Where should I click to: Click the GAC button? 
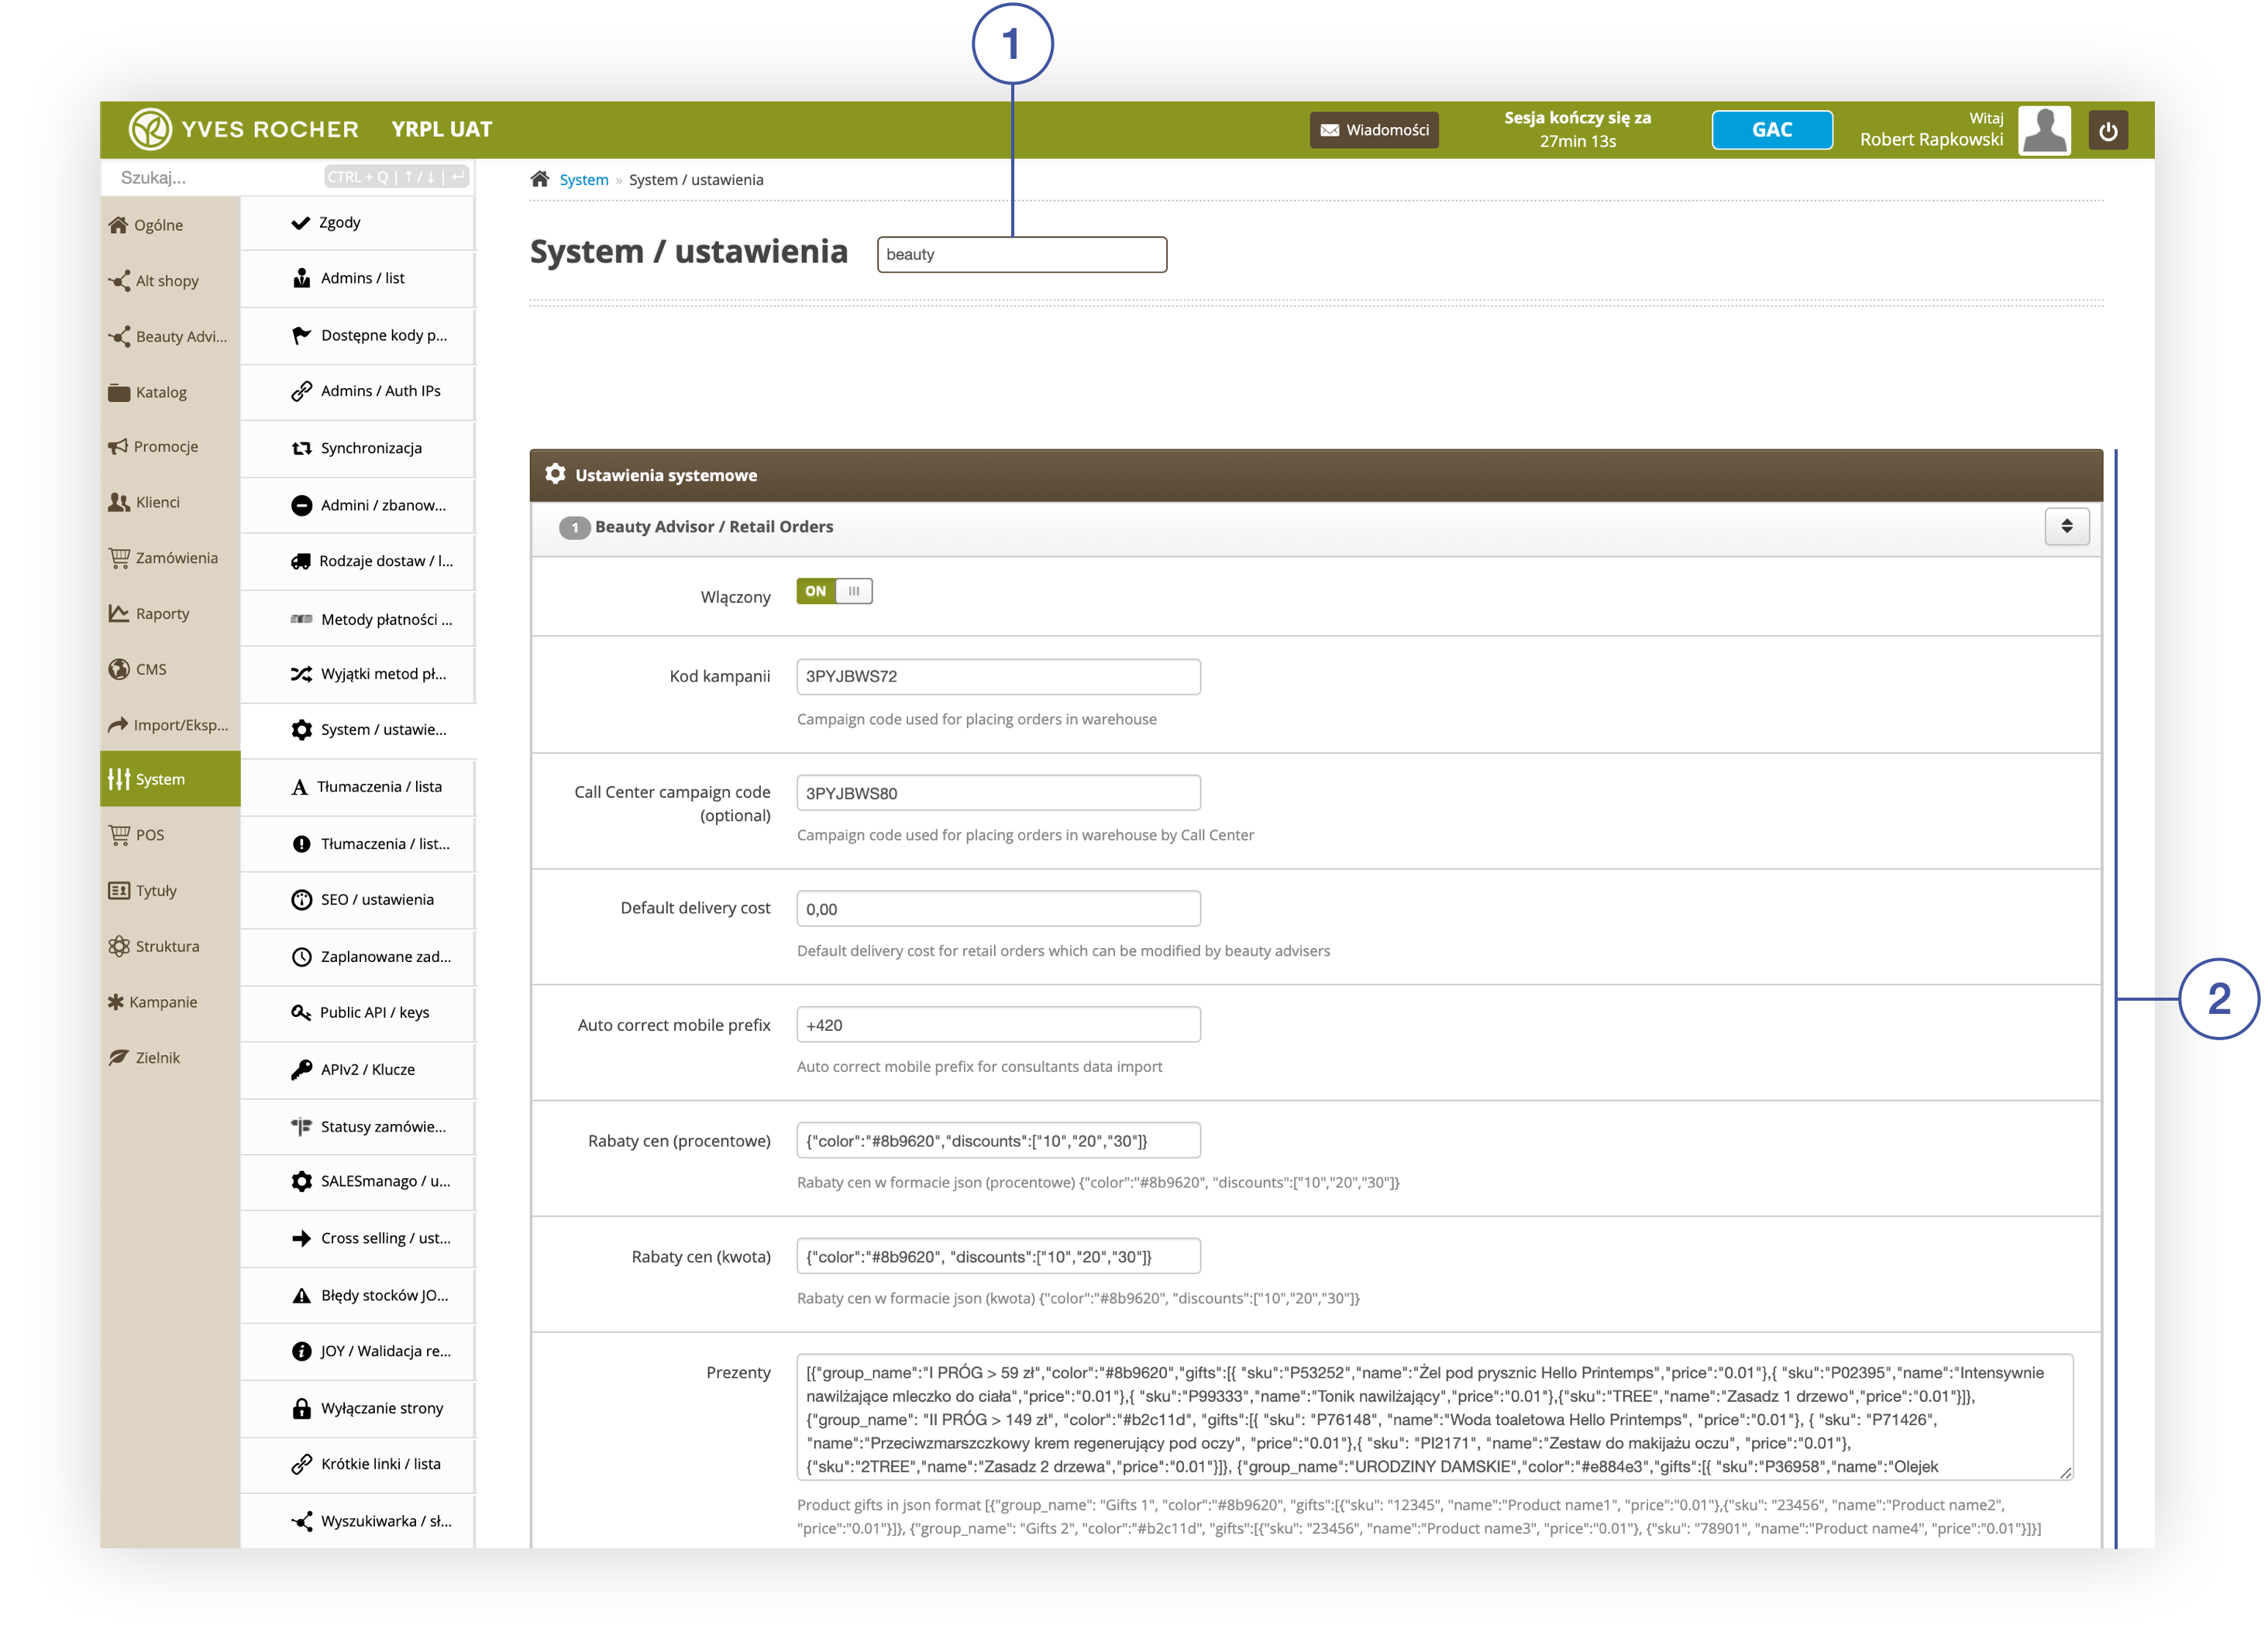coord(1772,130)
